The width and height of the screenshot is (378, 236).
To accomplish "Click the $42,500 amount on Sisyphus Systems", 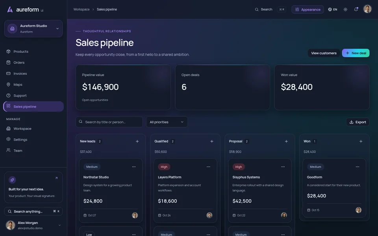I will coord(242,201).
